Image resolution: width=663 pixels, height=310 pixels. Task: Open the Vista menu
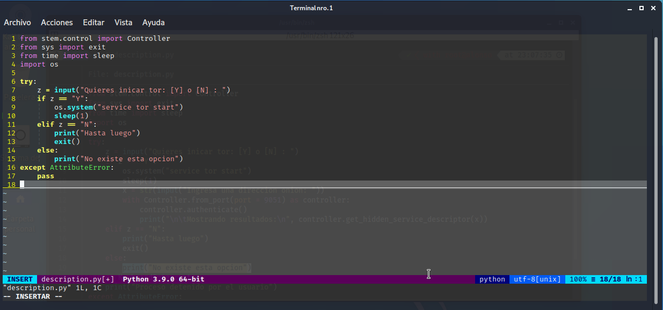[123, 23]
